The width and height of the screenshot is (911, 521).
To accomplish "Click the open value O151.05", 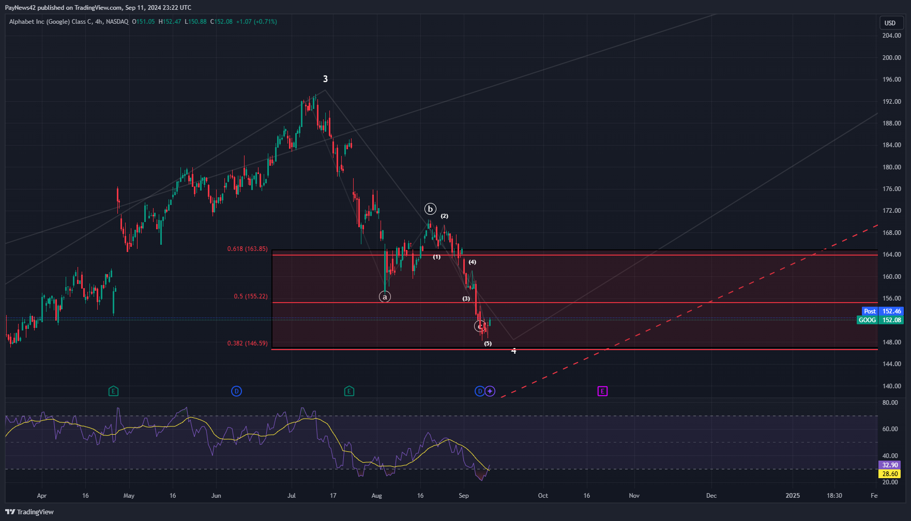I will click(143, 22).
